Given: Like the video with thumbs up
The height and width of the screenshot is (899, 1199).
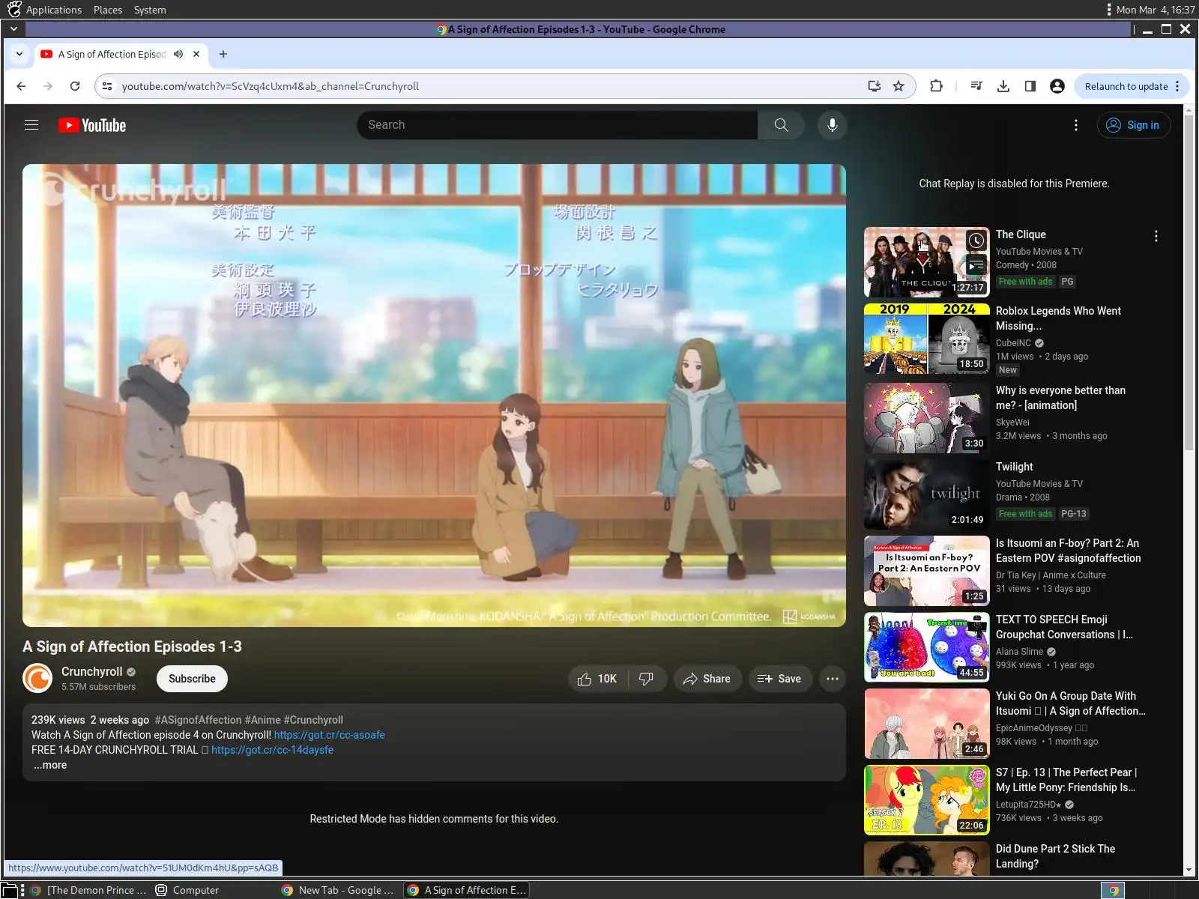Looking at the screenshot, I should pyautogui.click(x=597, y=679).
